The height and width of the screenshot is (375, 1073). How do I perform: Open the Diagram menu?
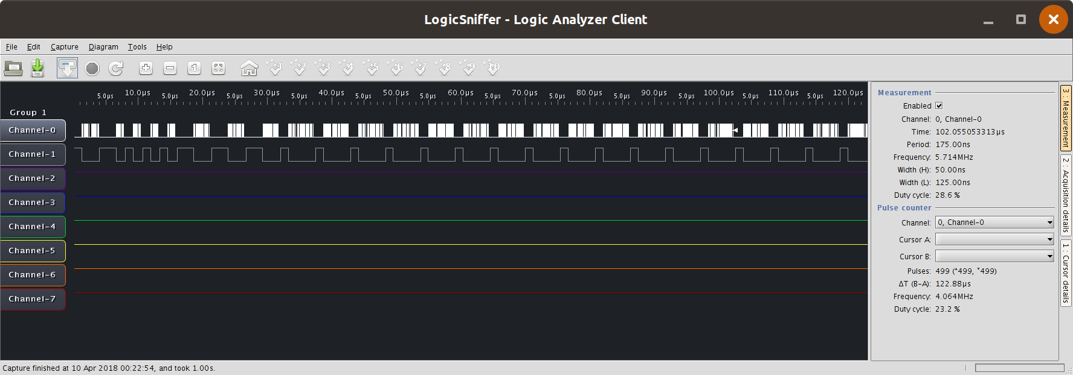click(x=103, y=47)
